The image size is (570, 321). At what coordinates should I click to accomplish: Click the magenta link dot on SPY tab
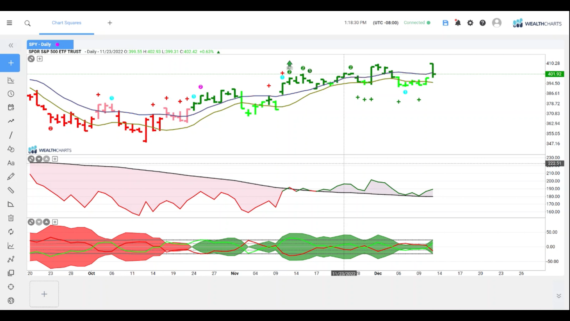[57, 45]
